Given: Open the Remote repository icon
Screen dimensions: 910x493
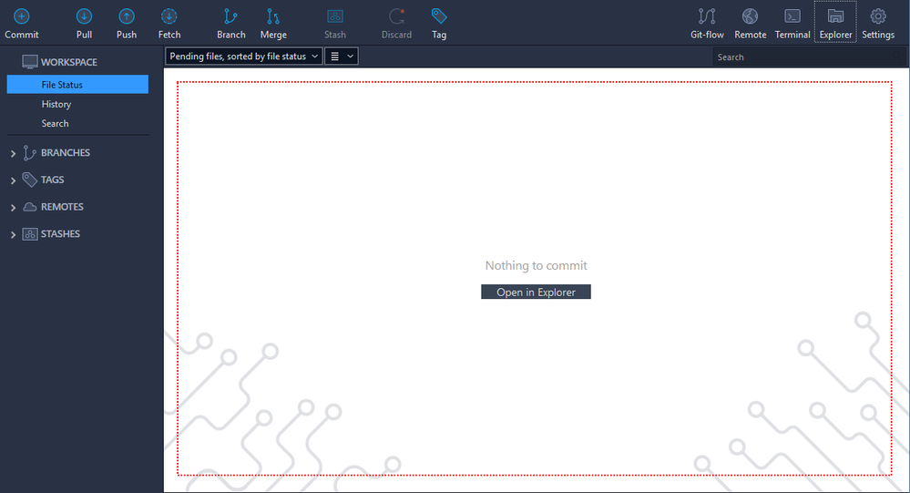Looking at the screenshot, I should point(750,16).
